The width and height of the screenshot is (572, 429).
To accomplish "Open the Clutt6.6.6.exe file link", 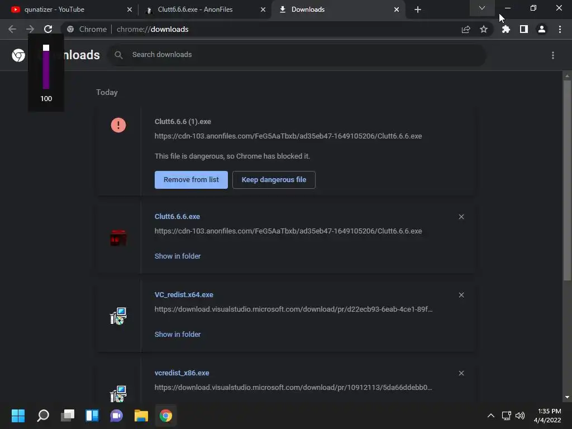I will tap(177, 216).
